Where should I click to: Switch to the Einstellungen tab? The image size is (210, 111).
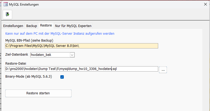13,26
